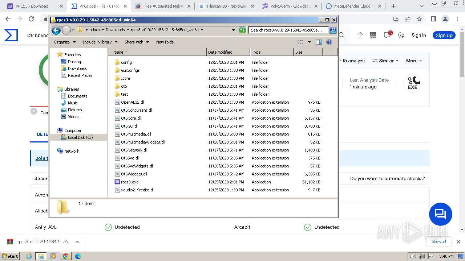This screenshot has width=465, height=261.
Task: Click the VirusTotal logo icon
Action: pyautogui.click(x=11, y=35)
